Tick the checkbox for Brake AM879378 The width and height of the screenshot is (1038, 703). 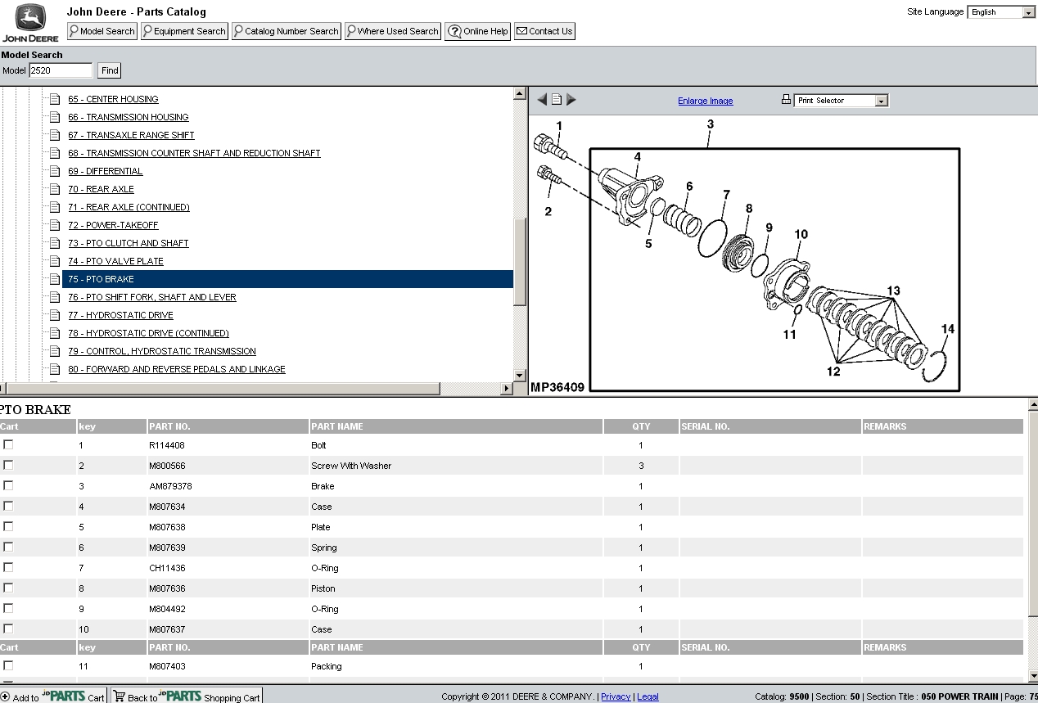[8, 485]
